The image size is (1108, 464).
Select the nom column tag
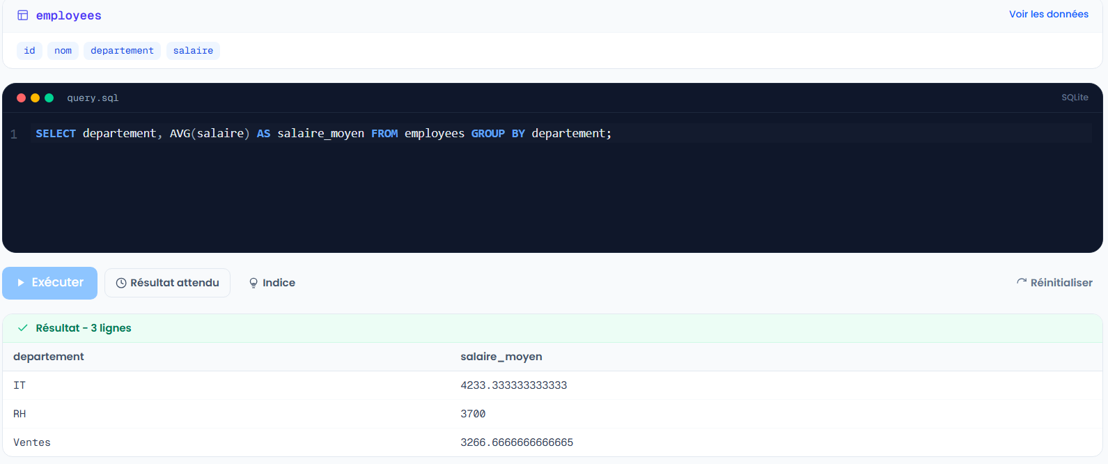(x=63, y=51)
